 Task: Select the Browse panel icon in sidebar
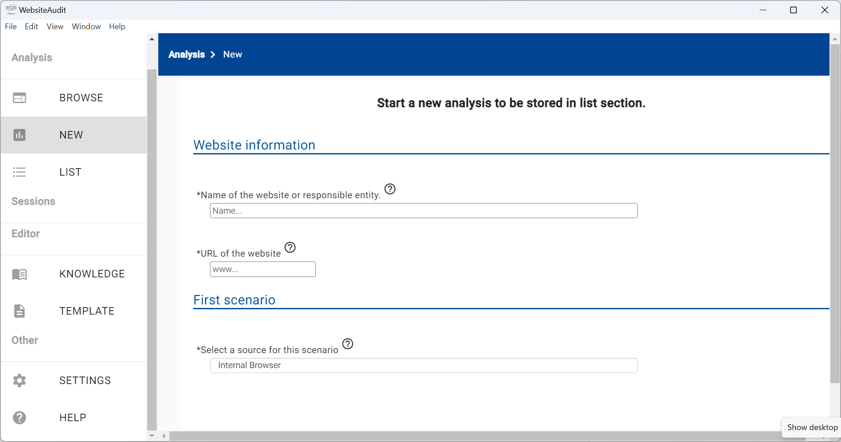click(x=19, y=97)
